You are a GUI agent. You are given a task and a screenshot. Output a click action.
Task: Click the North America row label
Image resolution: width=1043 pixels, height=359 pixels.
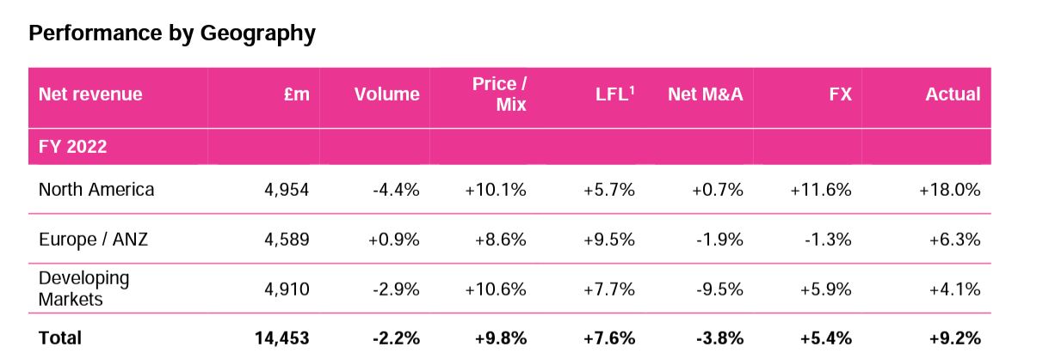coord(96,190)
